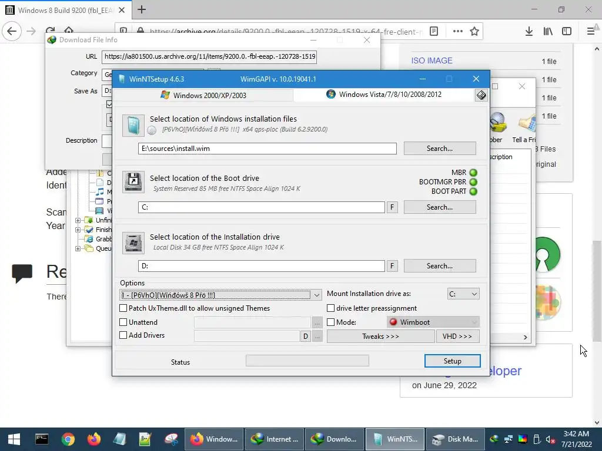
Task: Show Firefox sidebars icon
Action: [567, 32]
